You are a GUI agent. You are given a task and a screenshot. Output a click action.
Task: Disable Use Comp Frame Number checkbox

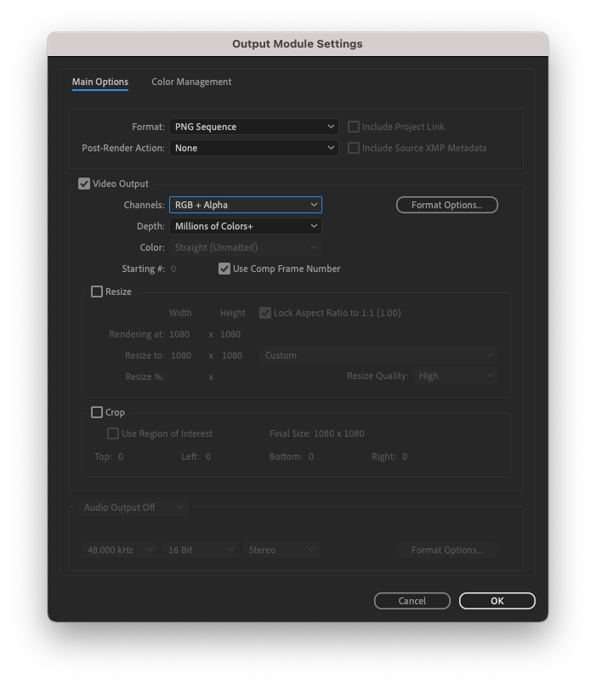click(x=224, y=269)
